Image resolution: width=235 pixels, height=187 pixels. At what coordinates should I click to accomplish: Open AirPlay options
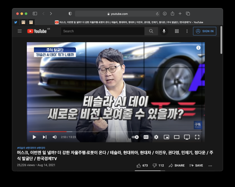187,137
